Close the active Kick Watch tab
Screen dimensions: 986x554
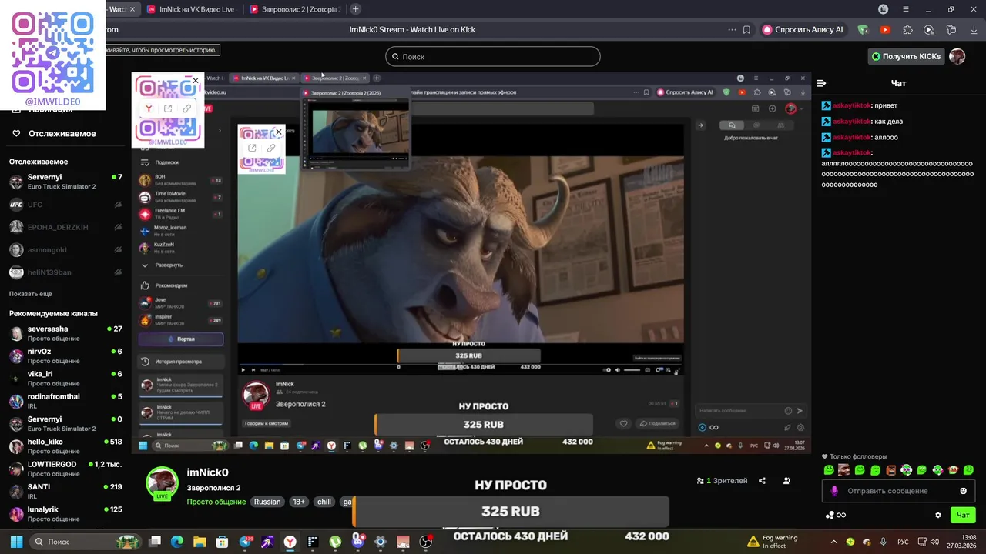132,9
